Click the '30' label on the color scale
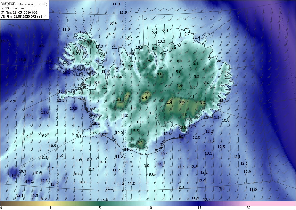 pyautogui.click(x=249, y=208)
